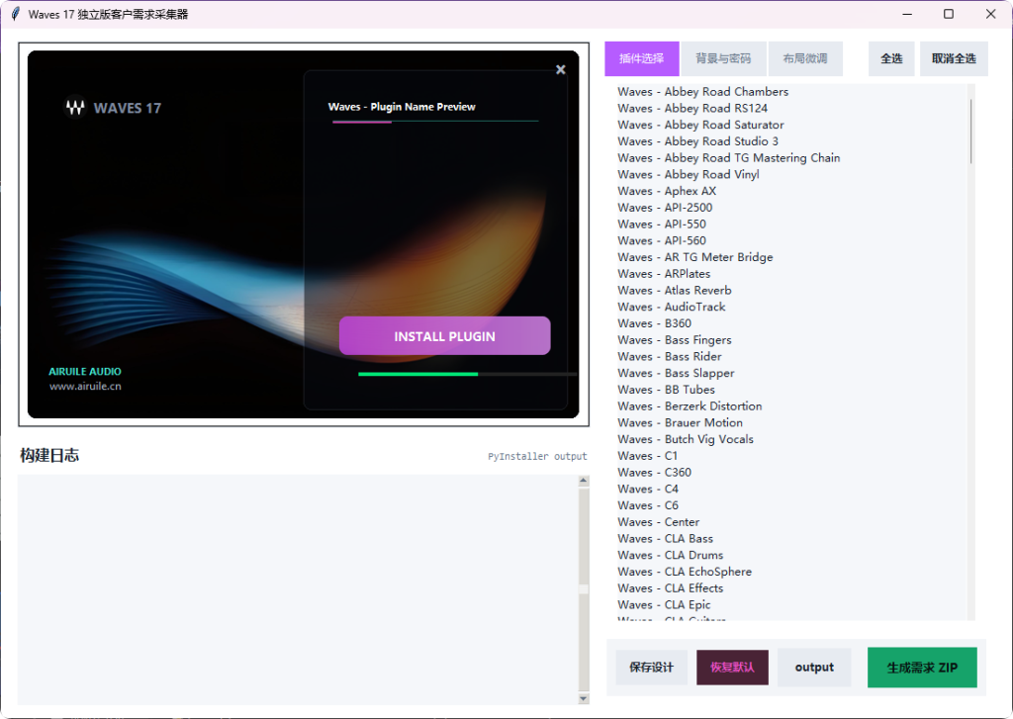The height and width of the screenshot is (719, 1013).
Task: Select Waves - Center
Action: tap(658, 522)
